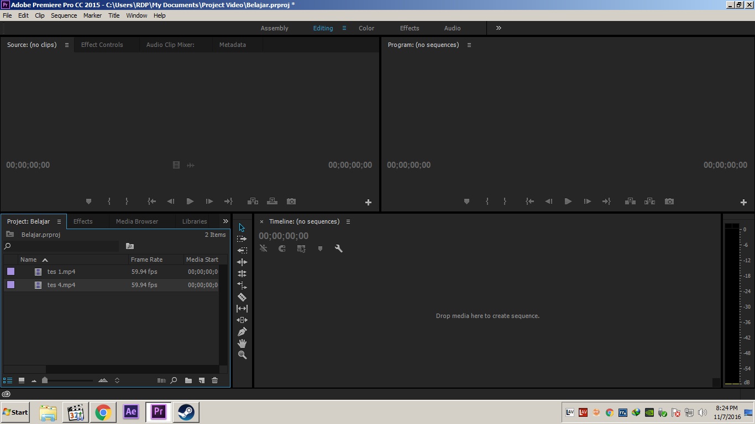
Task: Expand hidden workspaces with the chevron
Action: [498, 28]
